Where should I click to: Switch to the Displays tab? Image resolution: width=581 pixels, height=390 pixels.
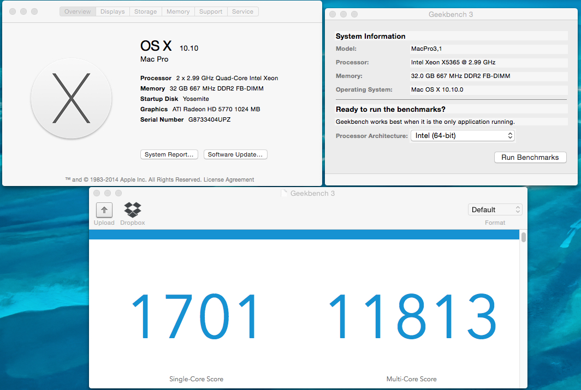pyautogui.click(x=112, y=11)
